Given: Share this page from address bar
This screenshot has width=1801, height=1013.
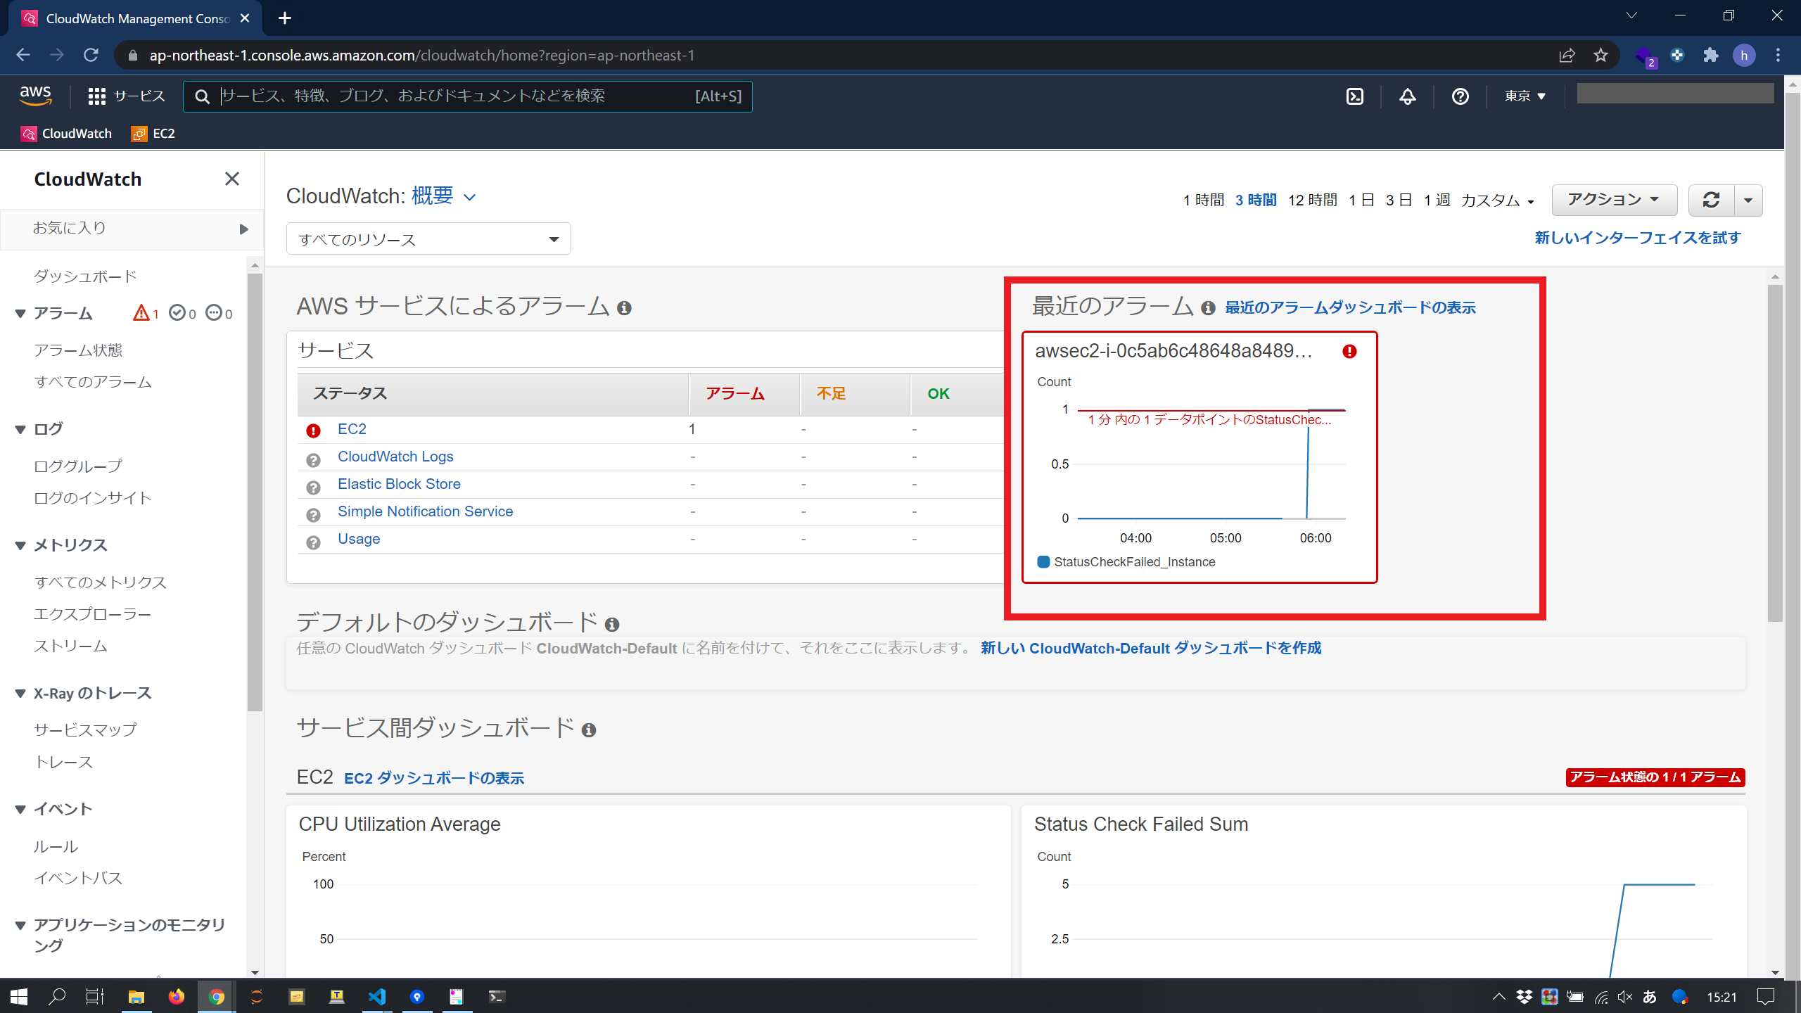Looking at the screenshot, I should coord(1567,56).
